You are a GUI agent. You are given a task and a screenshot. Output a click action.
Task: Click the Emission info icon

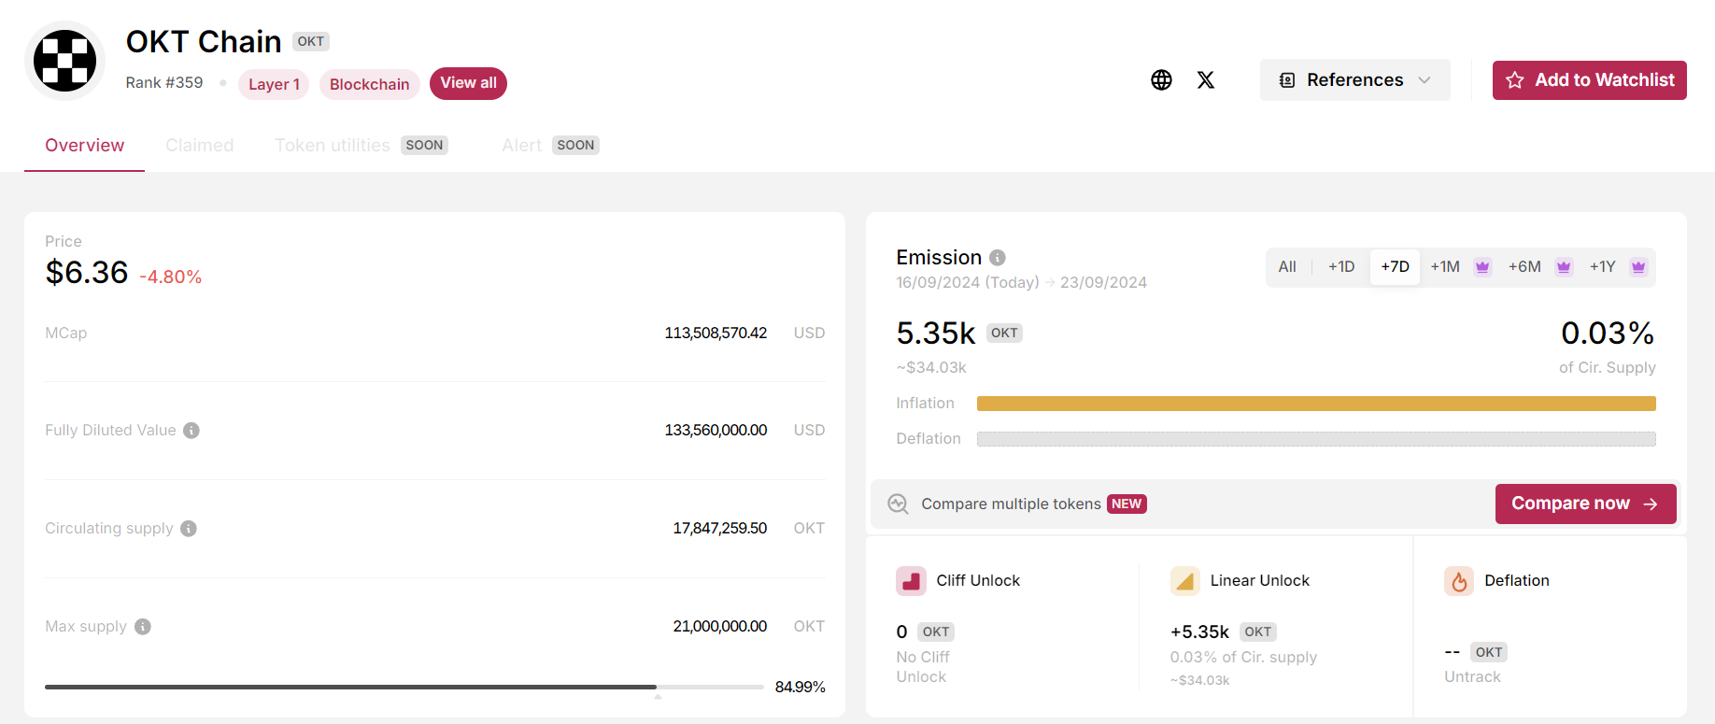coord(998,258)
